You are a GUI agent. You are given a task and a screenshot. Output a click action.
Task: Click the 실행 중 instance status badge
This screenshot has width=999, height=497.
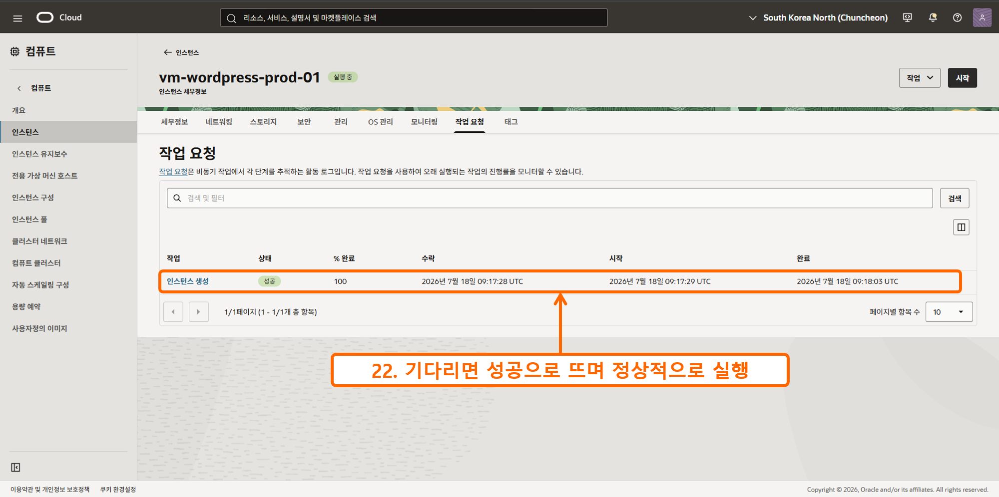click(343, 77)
